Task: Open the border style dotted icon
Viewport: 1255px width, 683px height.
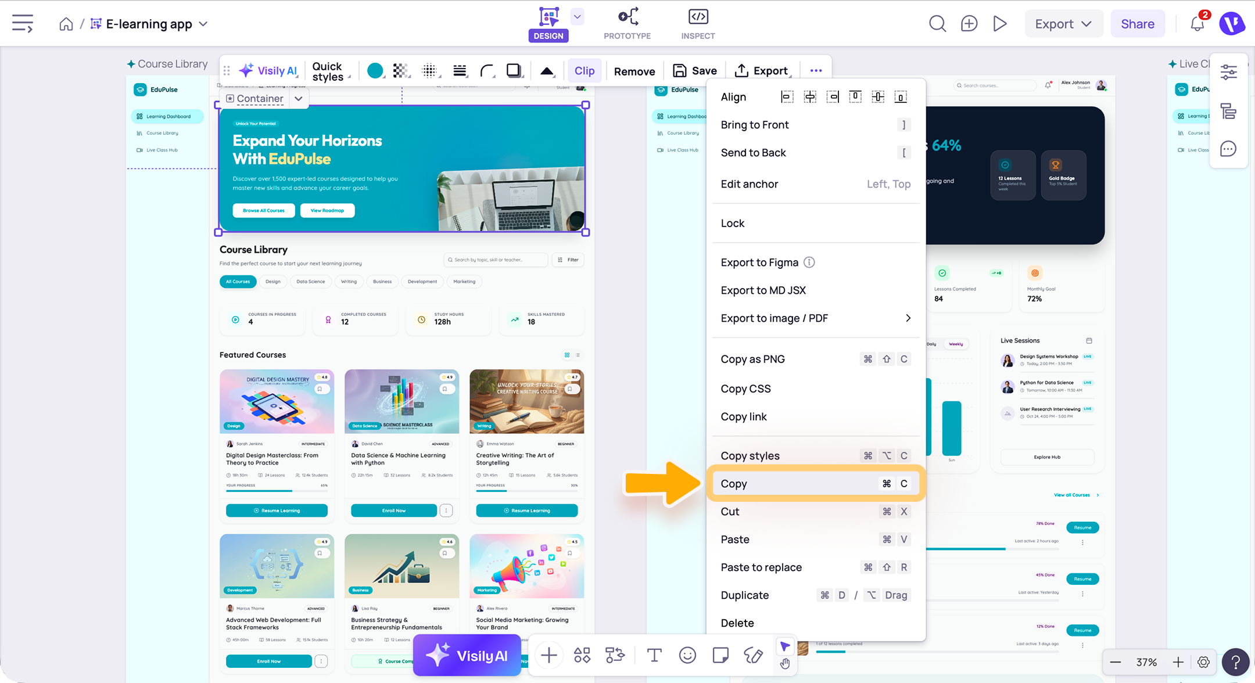Action: 429,71
